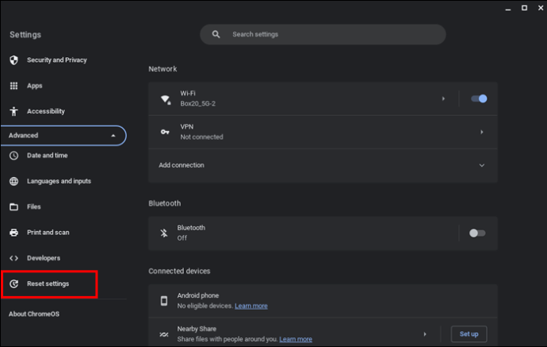The width and height of the screenshot is (547, 347).
Task: Open Security and Privacy shield icon
Action: (13, 60)
